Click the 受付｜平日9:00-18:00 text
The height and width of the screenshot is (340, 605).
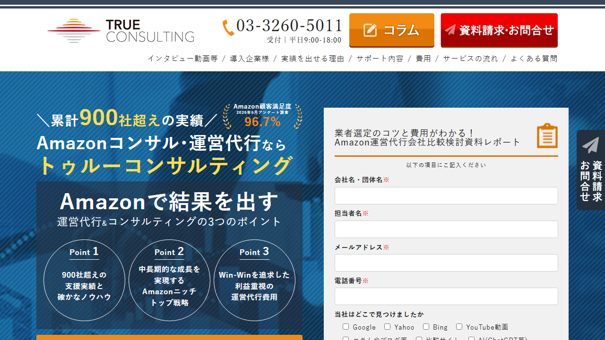pos(304,40)
